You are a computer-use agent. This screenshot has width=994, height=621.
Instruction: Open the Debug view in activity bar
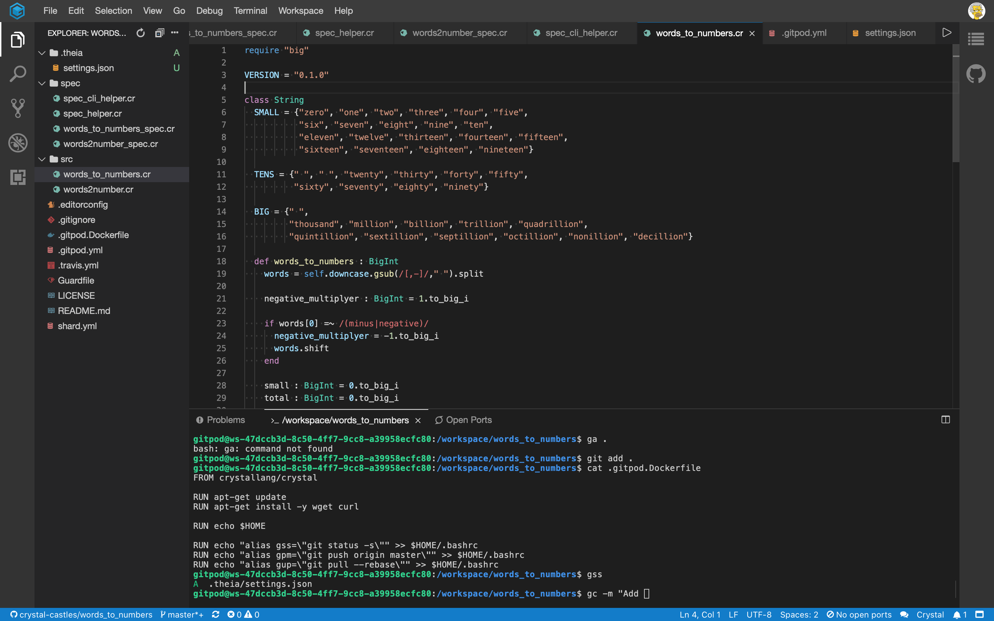point(17,143)
